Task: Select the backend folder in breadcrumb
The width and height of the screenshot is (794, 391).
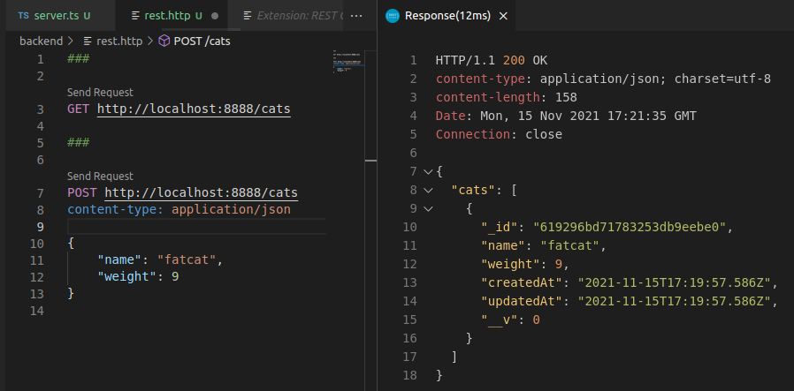Action: click(41, 41)
